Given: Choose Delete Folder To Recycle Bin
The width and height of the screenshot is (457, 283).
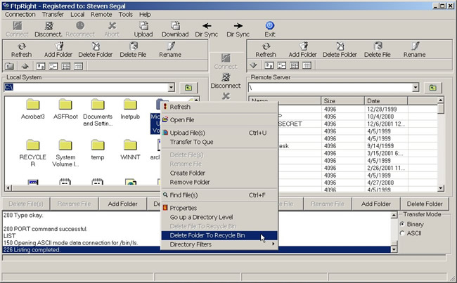Looking at the screenshot, I should [x=219, y=235].
